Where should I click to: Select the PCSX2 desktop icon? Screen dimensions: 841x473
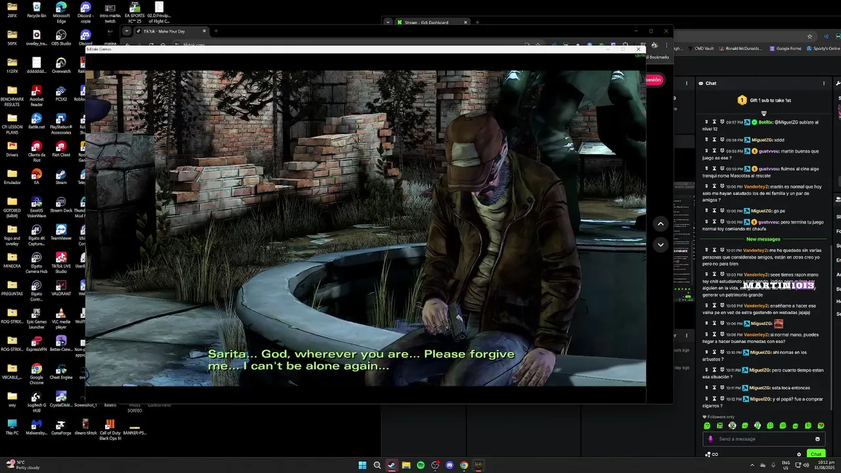[61, 93]
